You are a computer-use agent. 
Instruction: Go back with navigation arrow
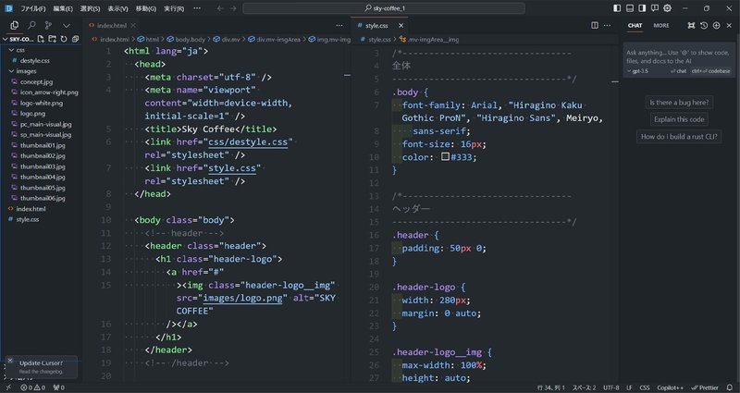click(x=220, y=8)
